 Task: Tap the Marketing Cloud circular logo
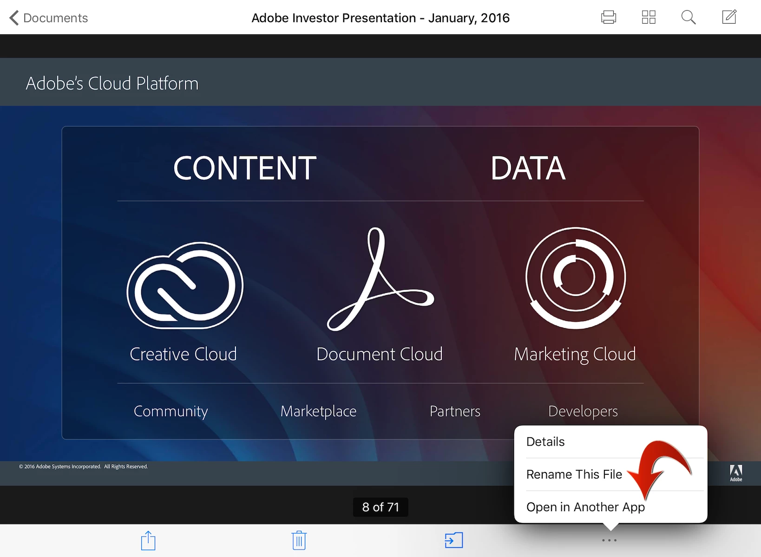tap(576, 278)
